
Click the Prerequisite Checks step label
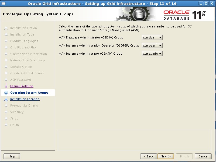click(x=25, y=105)
